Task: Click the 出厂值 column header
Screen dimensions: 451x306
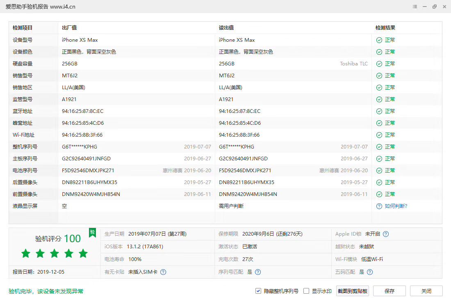Action: (69, 28)
